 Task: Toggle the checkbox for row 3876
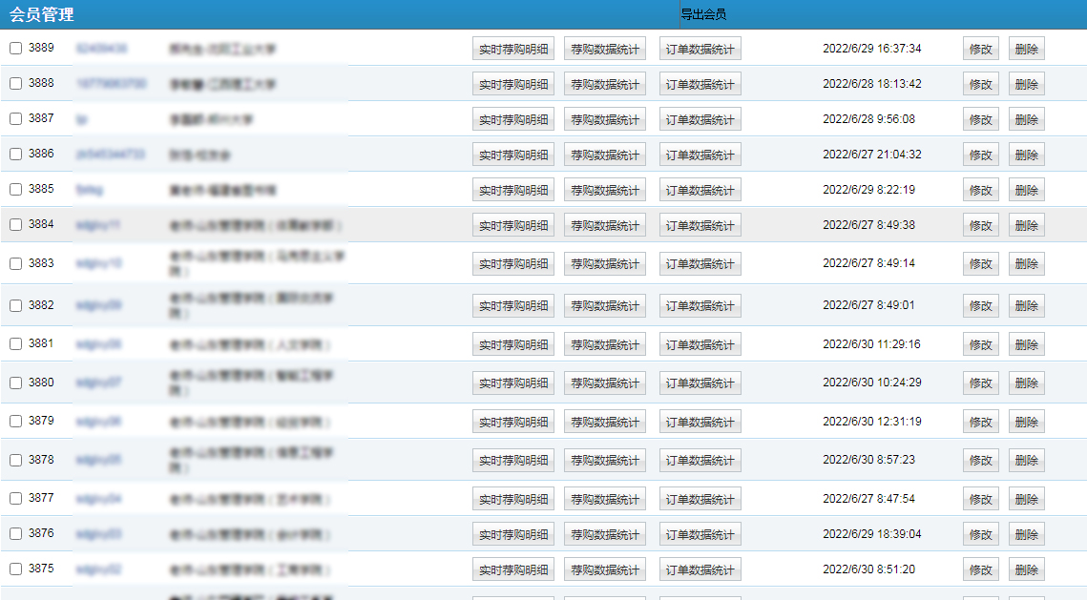pyautogui.click(x=15, y=534)
